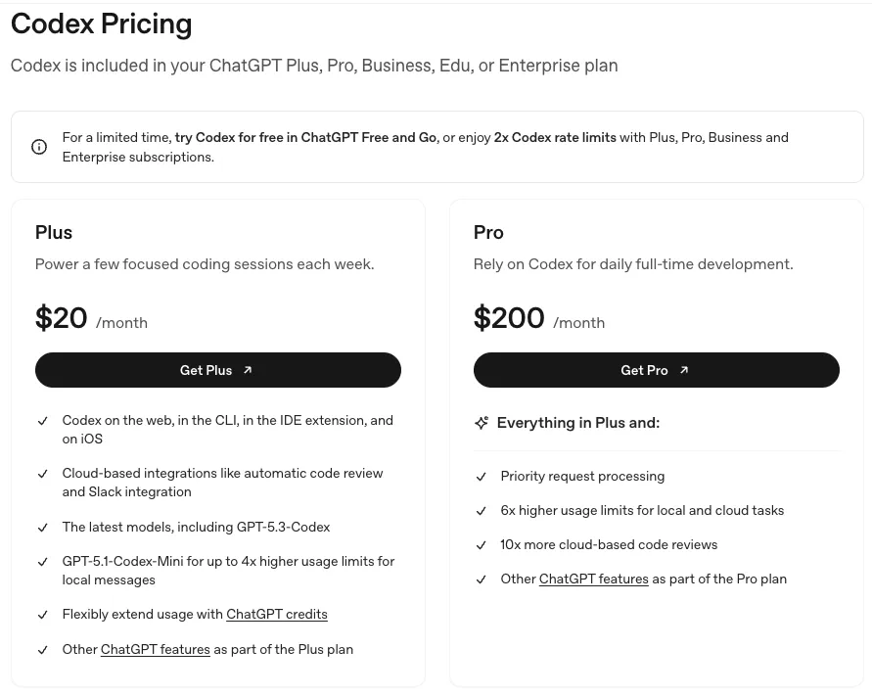Open the ChatGPT credits link
Viewport: 872px width, 695px height.
[x=277, y=615]
